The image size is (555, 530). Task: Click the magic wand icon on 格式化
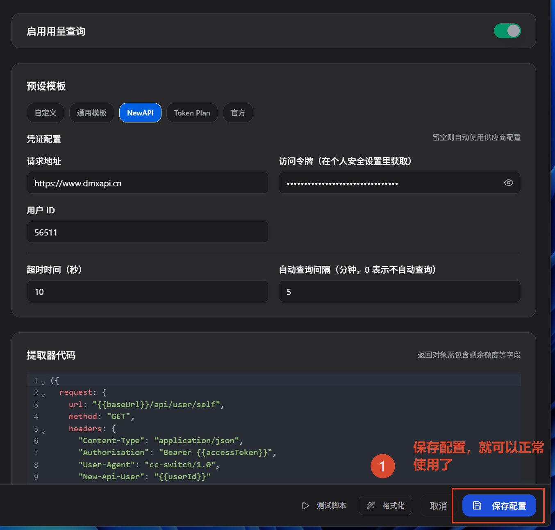click(x=371, y=505)
